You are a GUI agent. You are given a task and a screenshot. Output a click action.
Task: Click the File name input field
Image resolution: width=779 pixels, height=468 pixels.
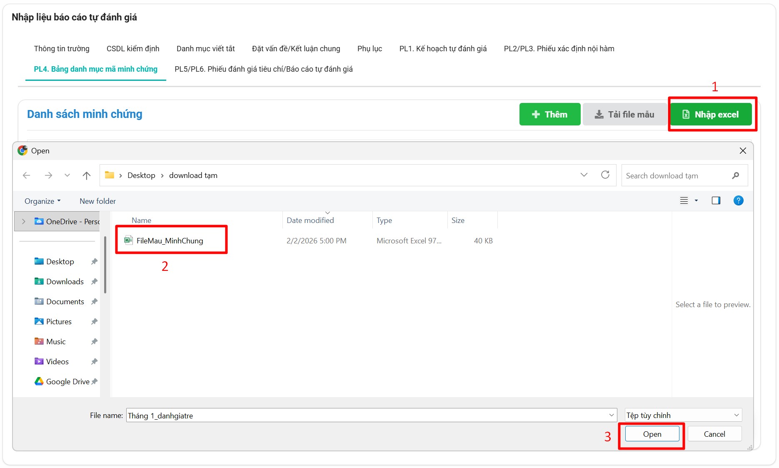[x=367, y=415]
